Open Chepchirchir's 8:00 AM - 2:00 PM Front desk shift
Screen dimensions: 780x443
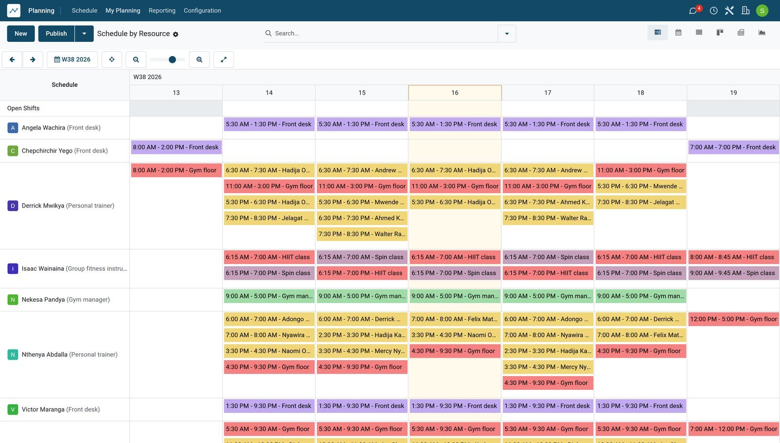pos(176,147)
